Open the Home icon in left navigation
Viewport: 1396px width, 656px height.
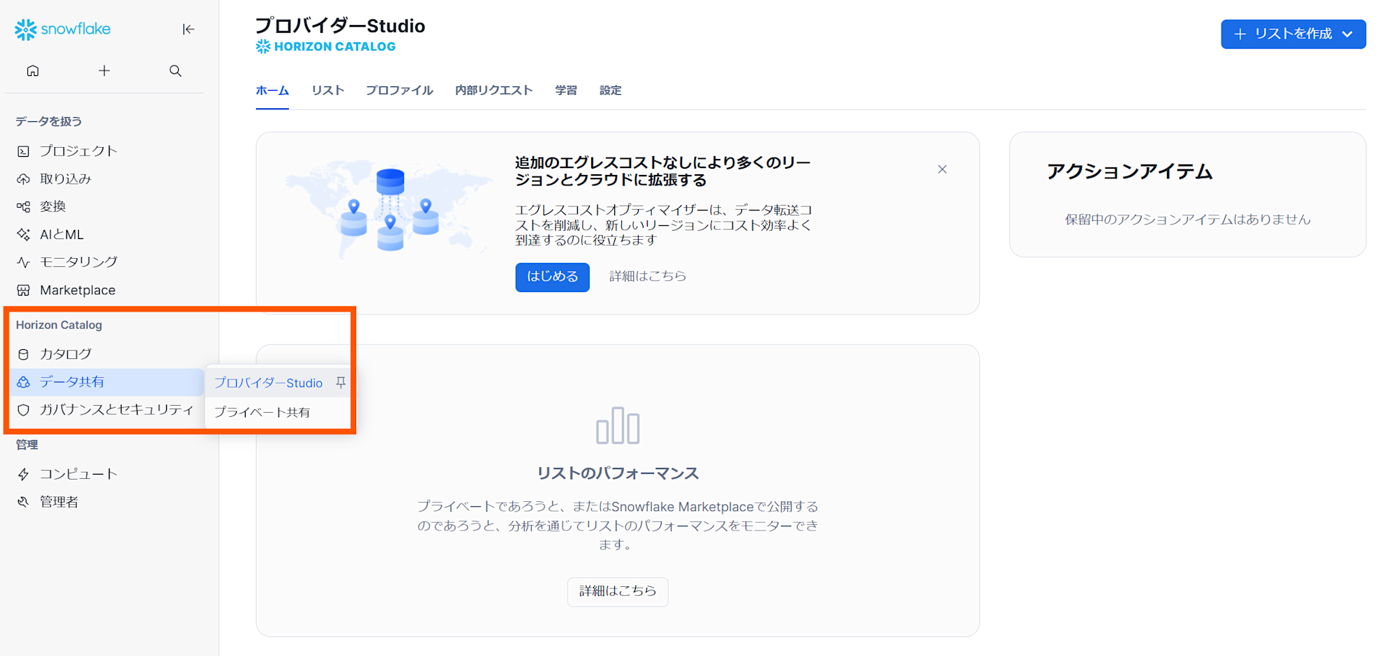pyautogui.click(x=32, y=70)
